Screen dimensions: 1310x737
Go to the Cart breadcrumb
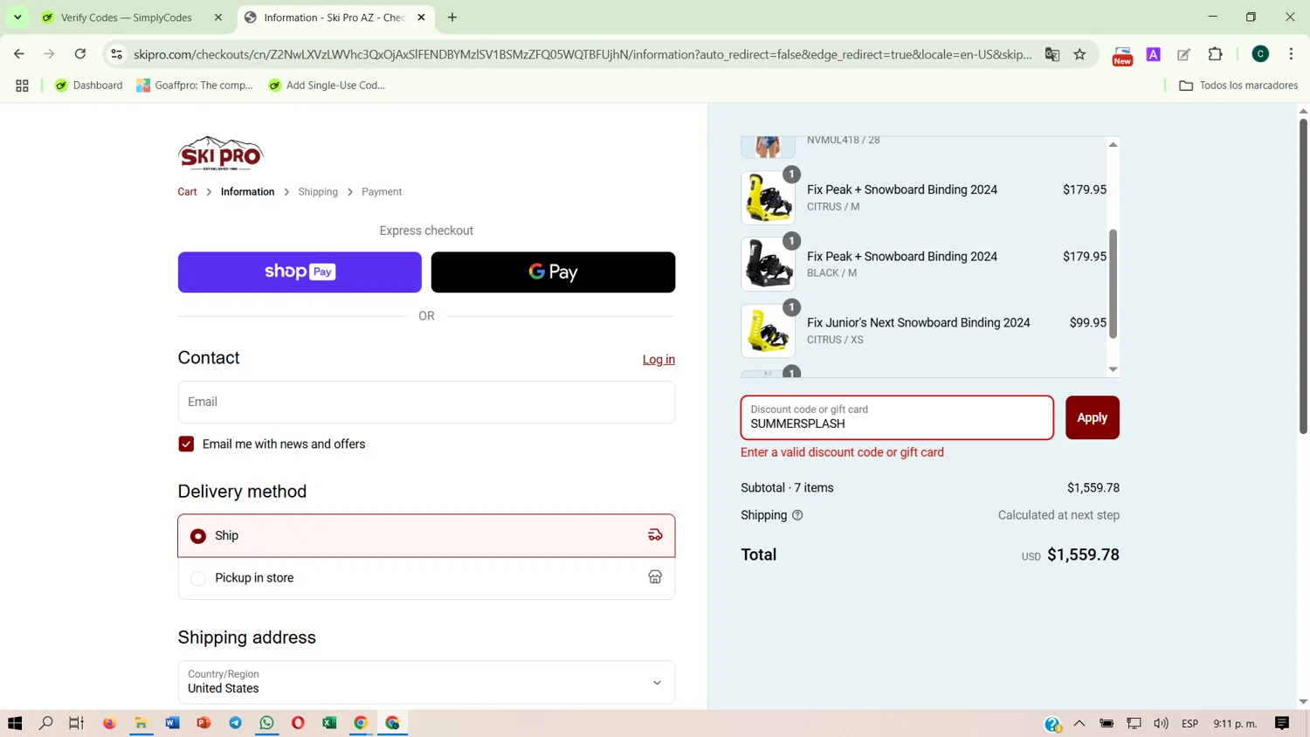pos(187,191)
